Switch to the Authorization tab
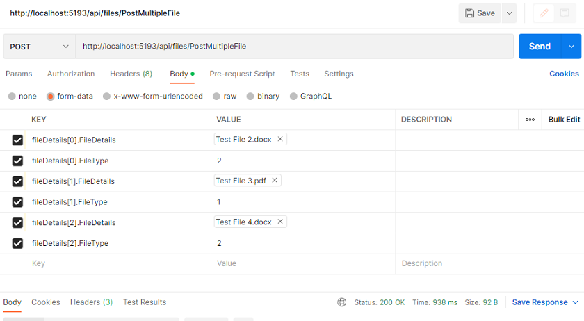 (x=71, y=74)
